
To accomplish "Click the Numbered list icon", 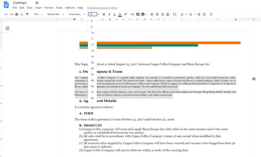I will 182,14.
